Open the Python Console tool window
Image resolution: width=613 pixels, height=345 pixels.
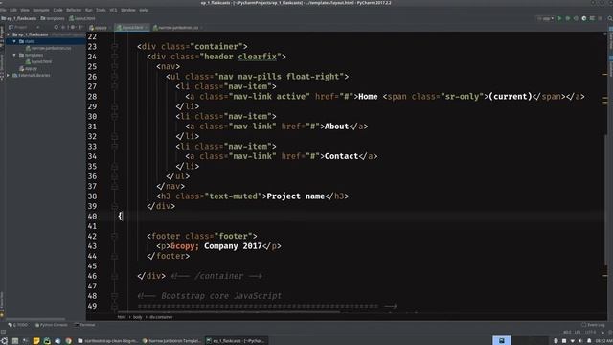51,325
